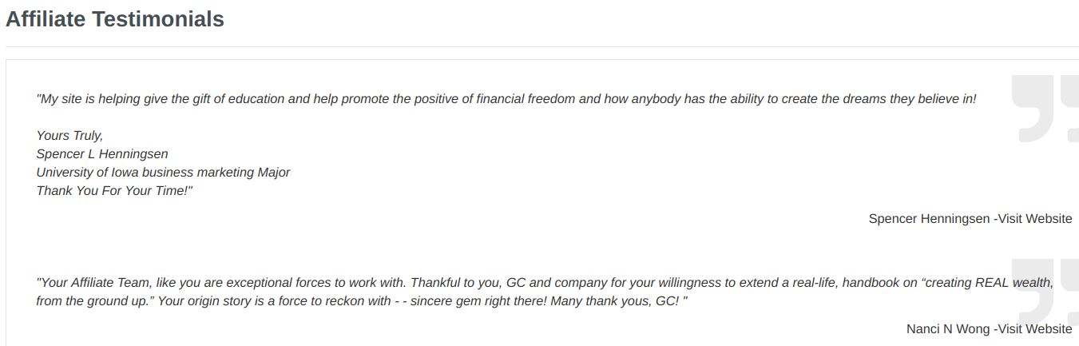Click the phrase "gift of education"
Viewport: 1079px width, 346px height.
pyautogui.click(x=236, y=99)
